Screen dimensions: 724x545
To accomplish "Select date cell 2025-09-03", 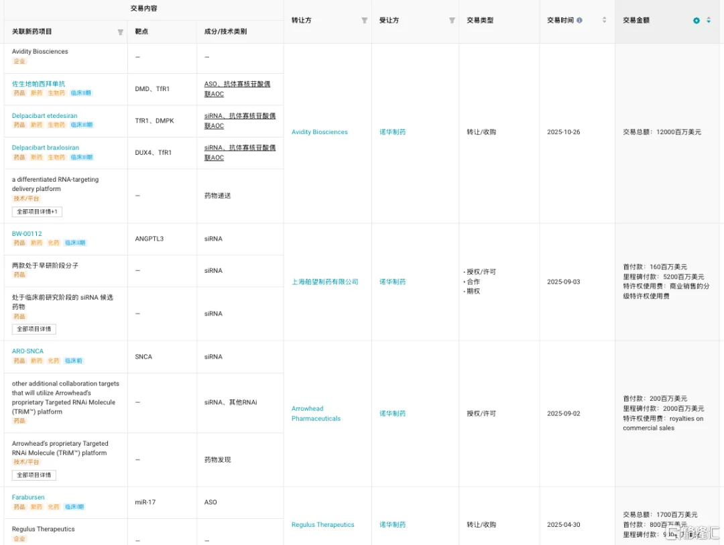I will pyautogui.click(x=563, y=282).
